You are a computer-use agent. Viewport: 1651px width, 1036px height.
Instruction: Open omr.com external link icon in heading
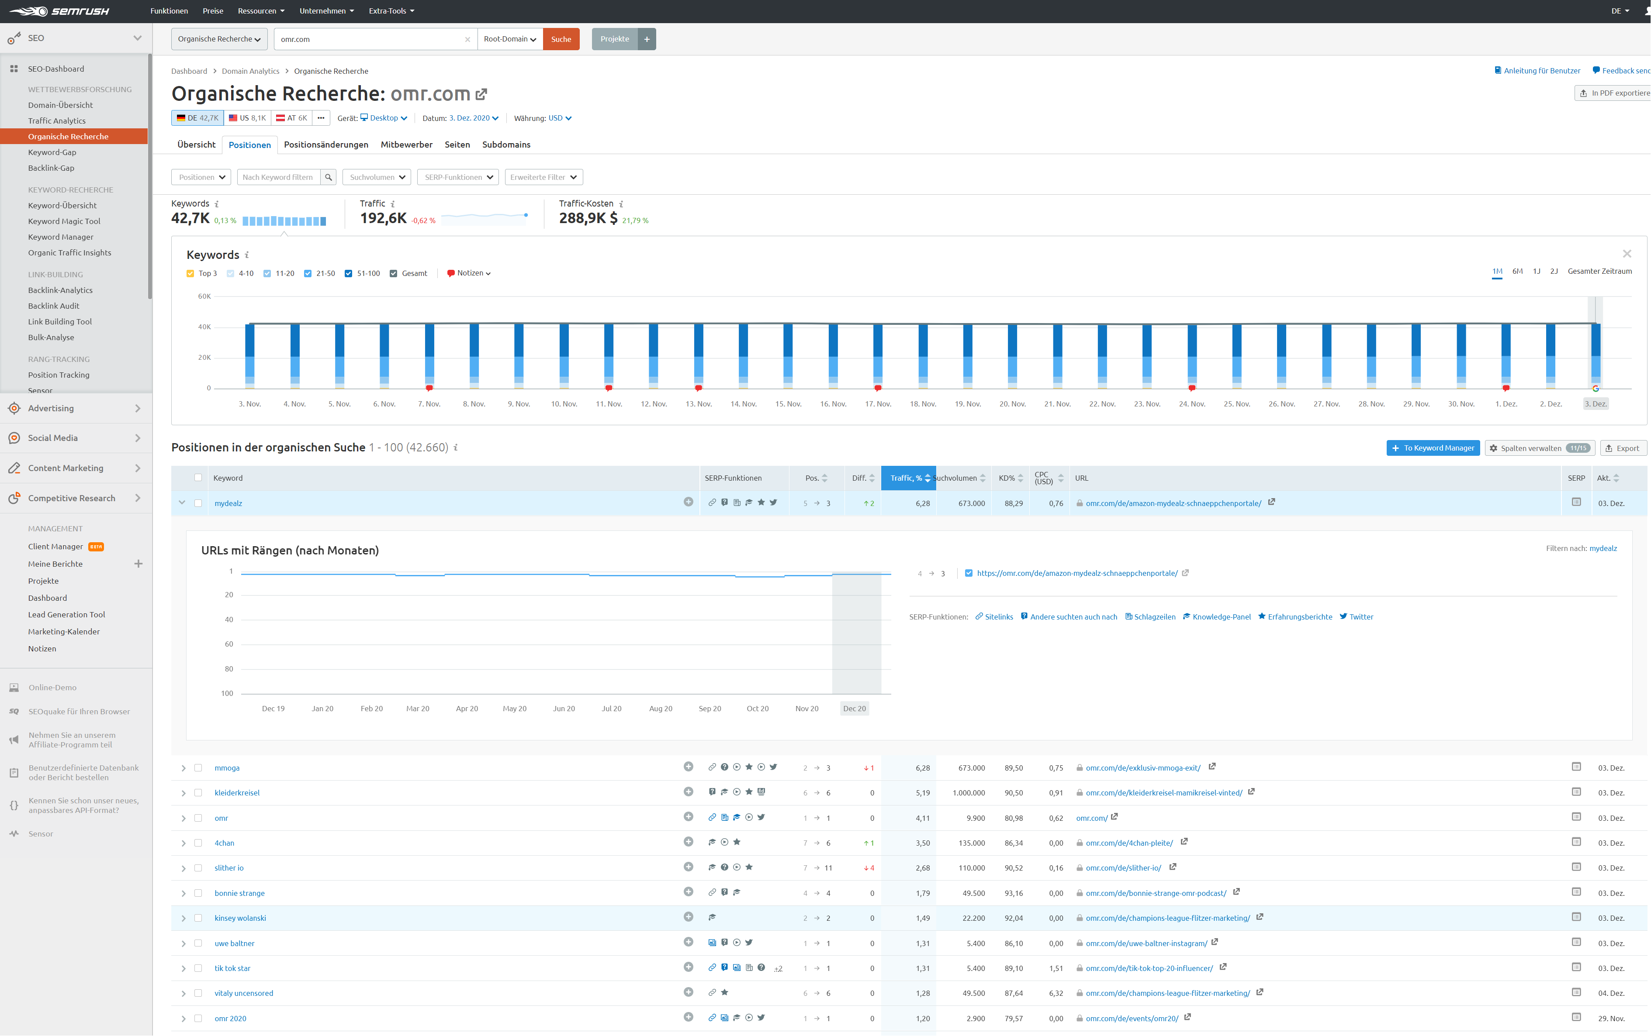(x=482, y=94)
